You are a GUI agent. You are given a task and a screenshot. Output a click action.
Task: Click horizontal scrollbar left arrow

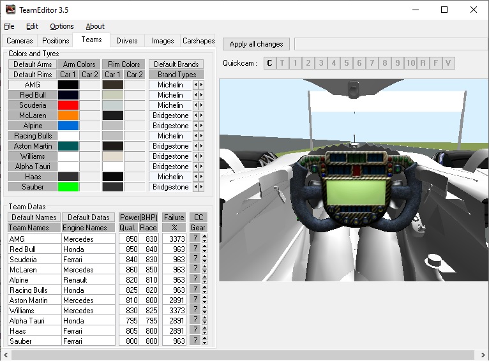click(6, 355)
